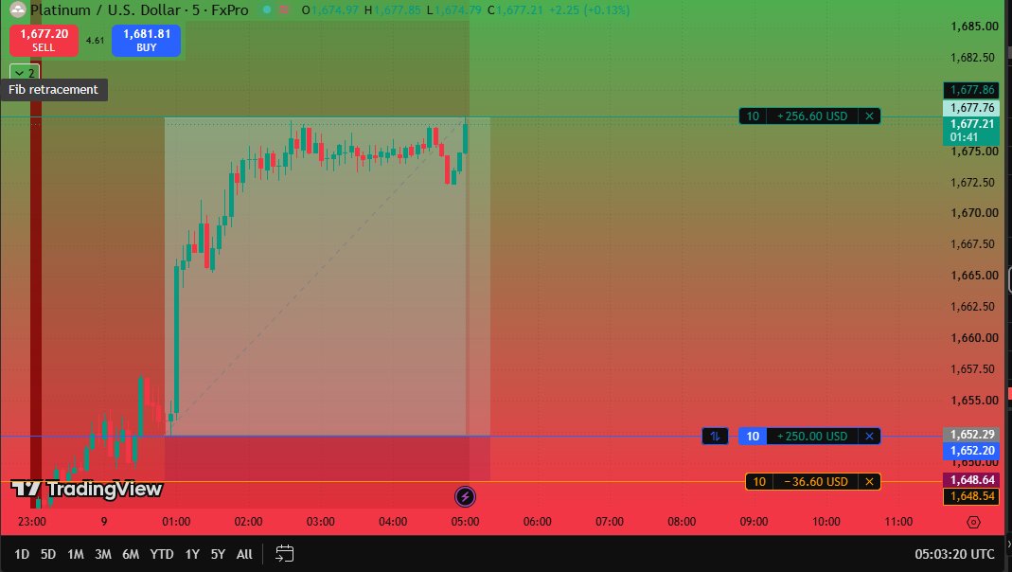Click the quantity 10 on the take profit line
Viewport: 1012px width, 572px height.
coord(754,116)
